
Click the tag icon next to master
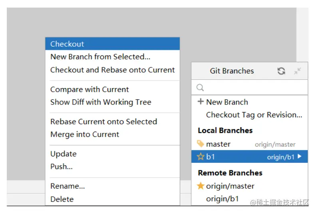click(x=201, y=144)
